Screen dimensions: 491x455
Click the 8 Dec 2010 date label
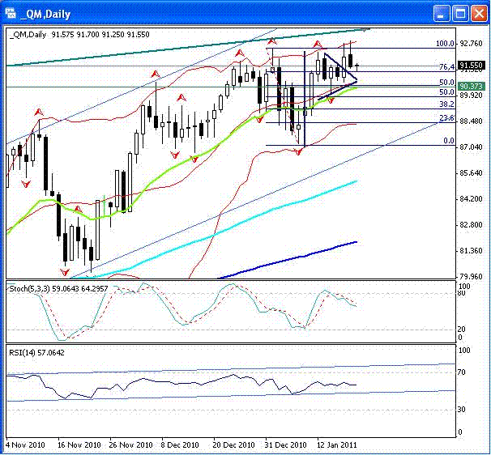(180, 444)
